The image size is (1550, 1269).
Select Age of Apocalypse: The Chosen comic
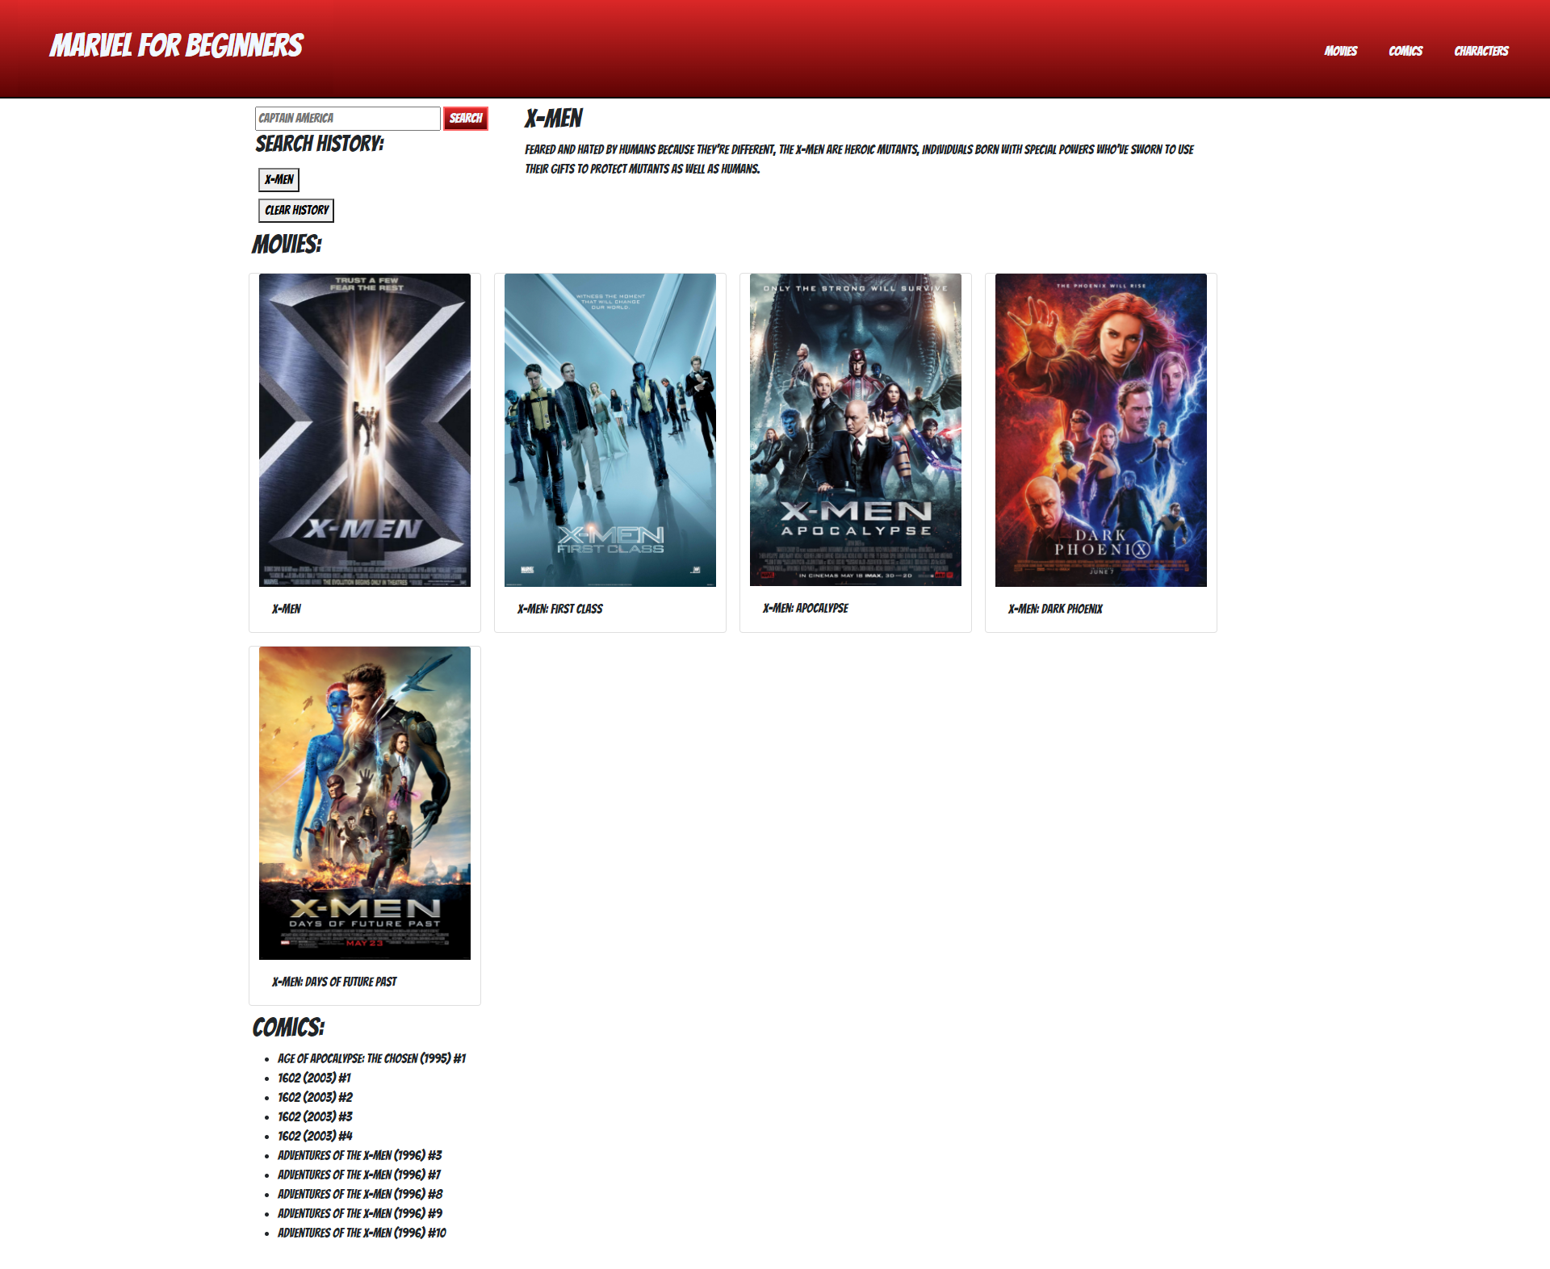click(371, 1058)
